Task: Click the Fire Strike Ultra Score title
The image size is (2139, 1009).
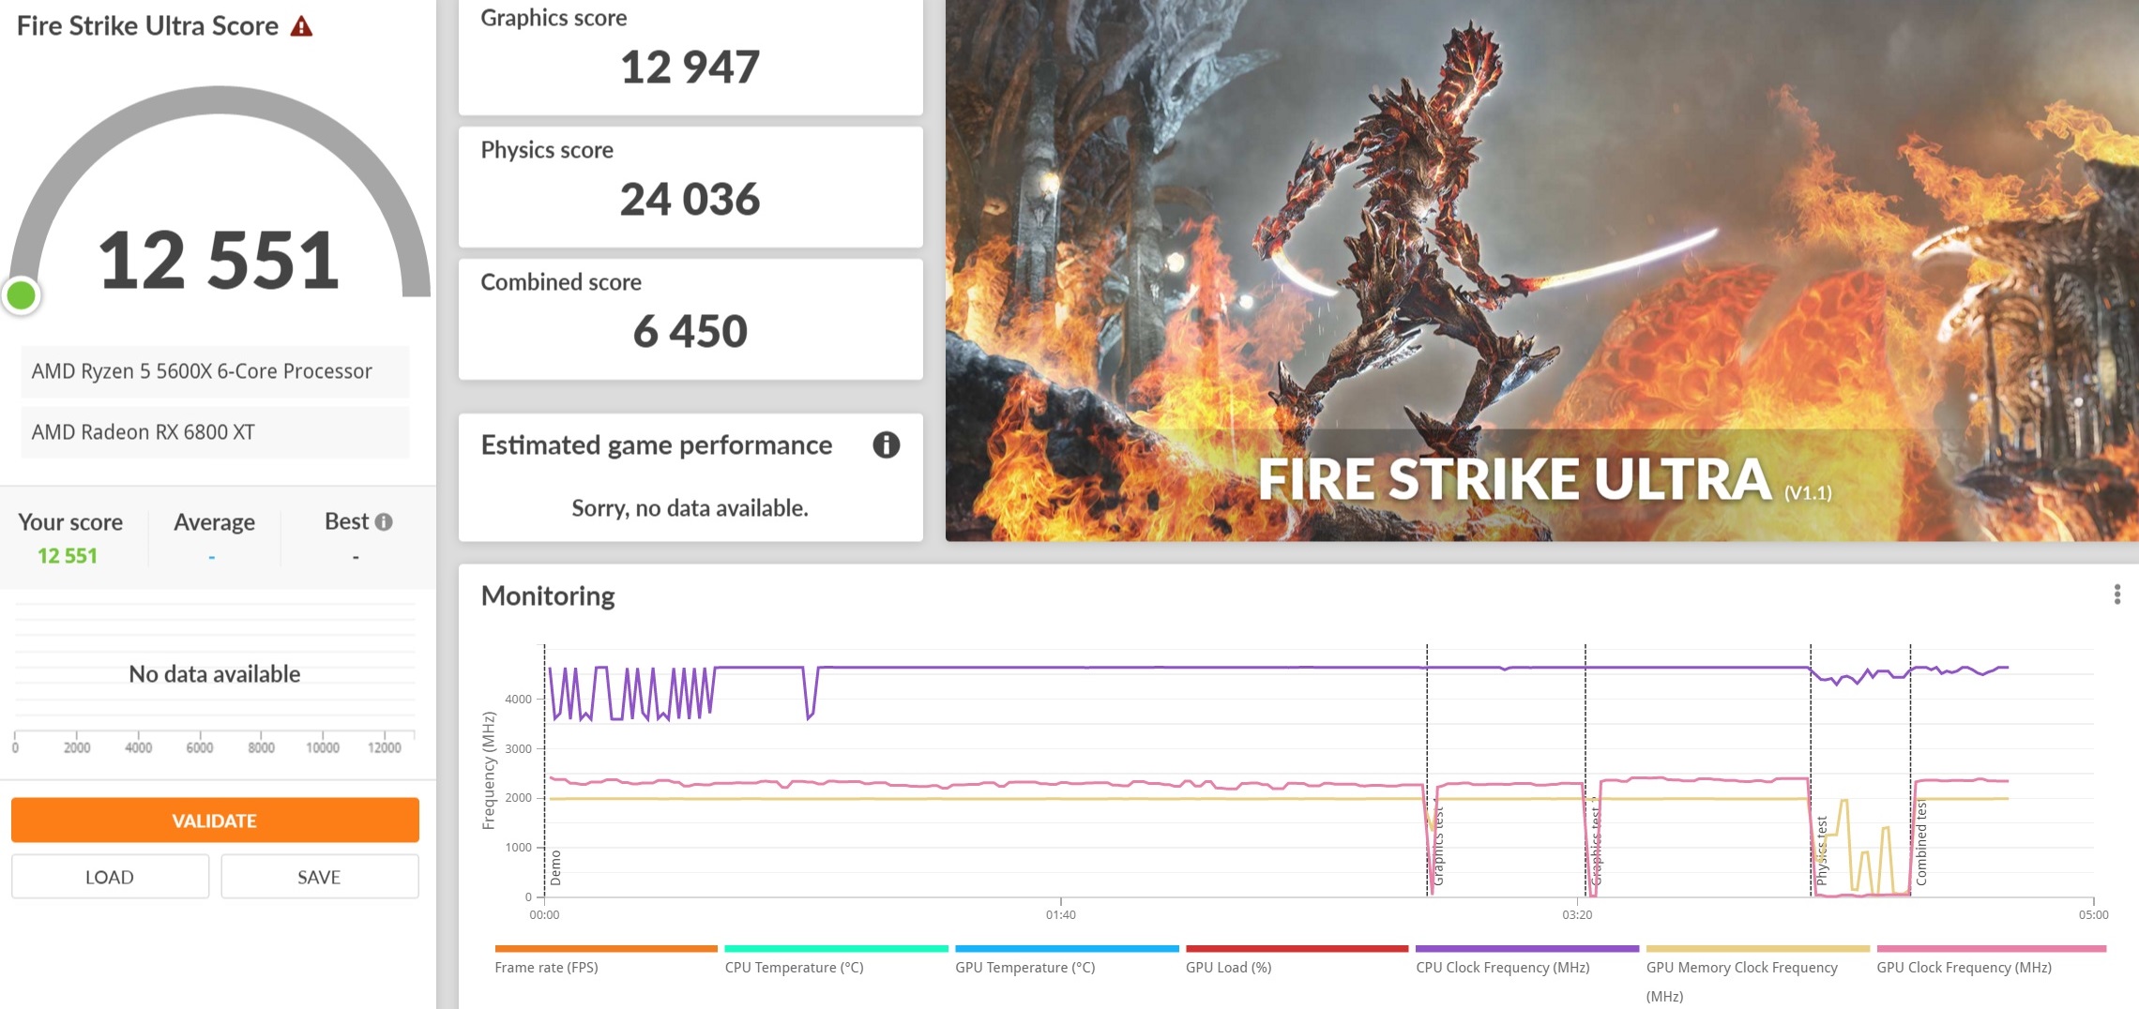Action: point(147,26)
